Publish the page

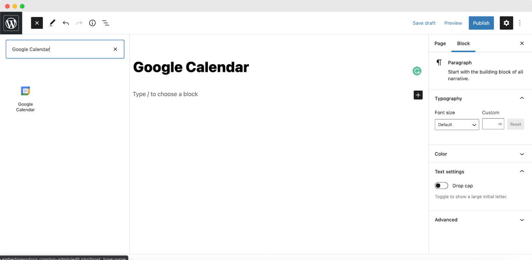click(x=481, y=23)
